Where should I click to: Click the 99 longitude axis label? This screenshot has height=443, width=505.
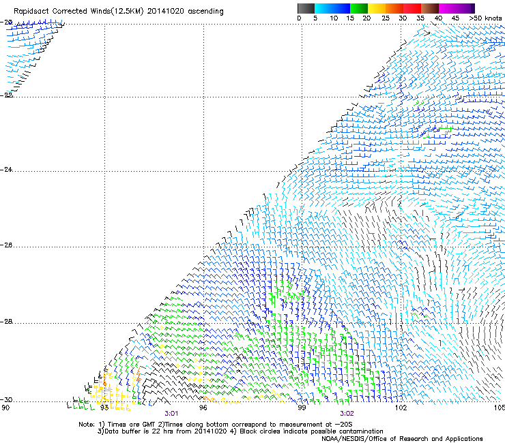point(302,408)
